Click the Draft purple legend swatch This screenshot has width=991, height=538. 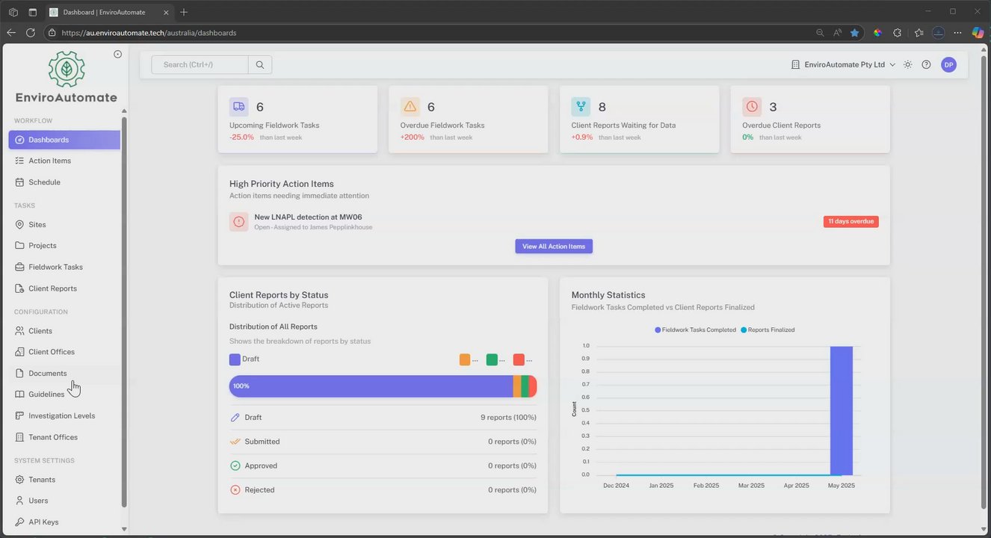point(235,359)
